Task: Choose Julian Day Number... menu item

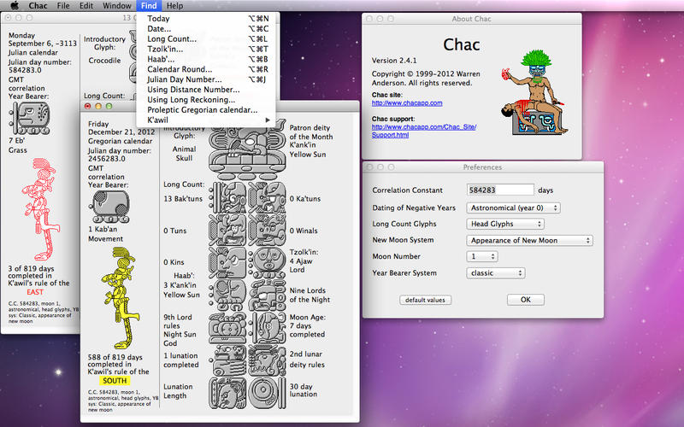Action: 208,79
